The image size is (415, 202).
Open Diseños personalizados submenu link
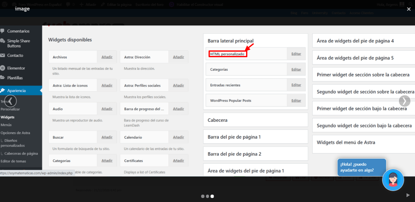pos(13,143)
